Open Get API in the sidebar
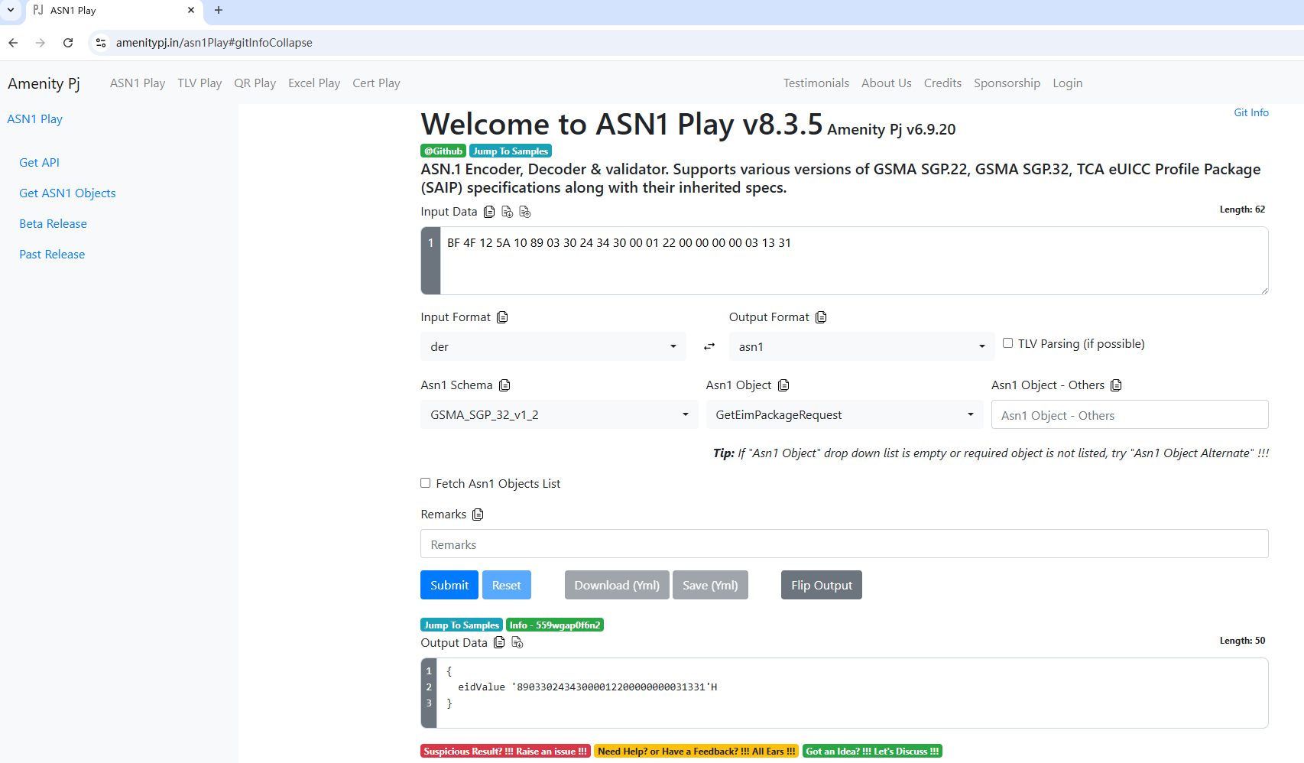 tap(40, 163)
